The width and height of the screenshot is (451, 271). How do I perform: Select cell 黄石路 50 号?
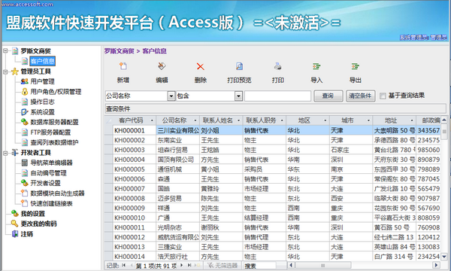394,227
